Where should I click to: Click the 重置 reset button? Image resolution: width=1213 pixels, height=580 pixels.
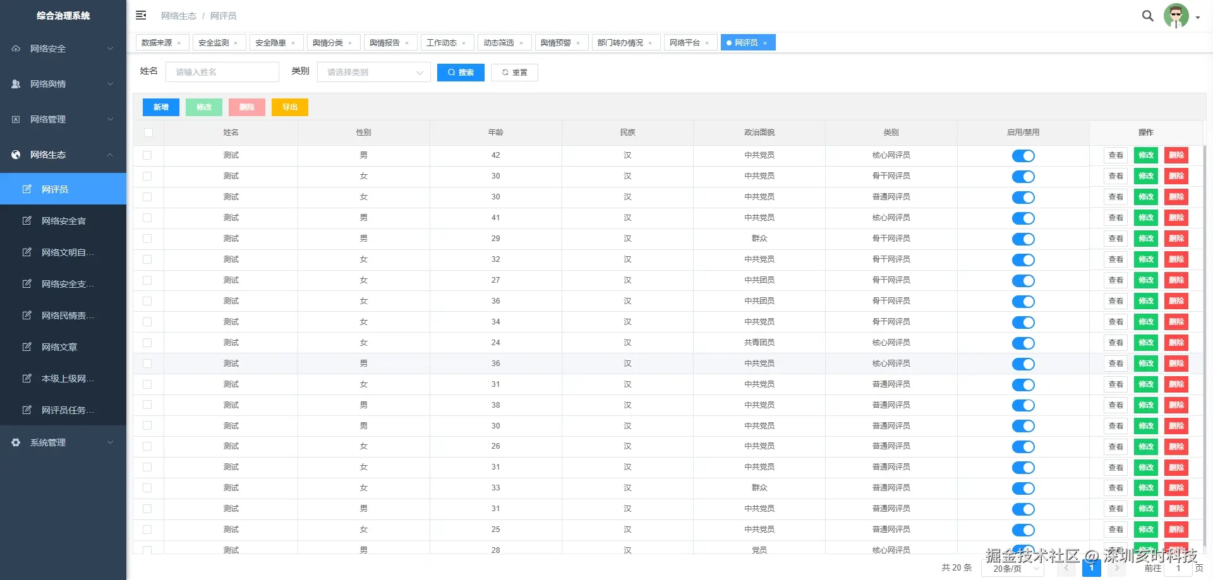pos(514,73)
